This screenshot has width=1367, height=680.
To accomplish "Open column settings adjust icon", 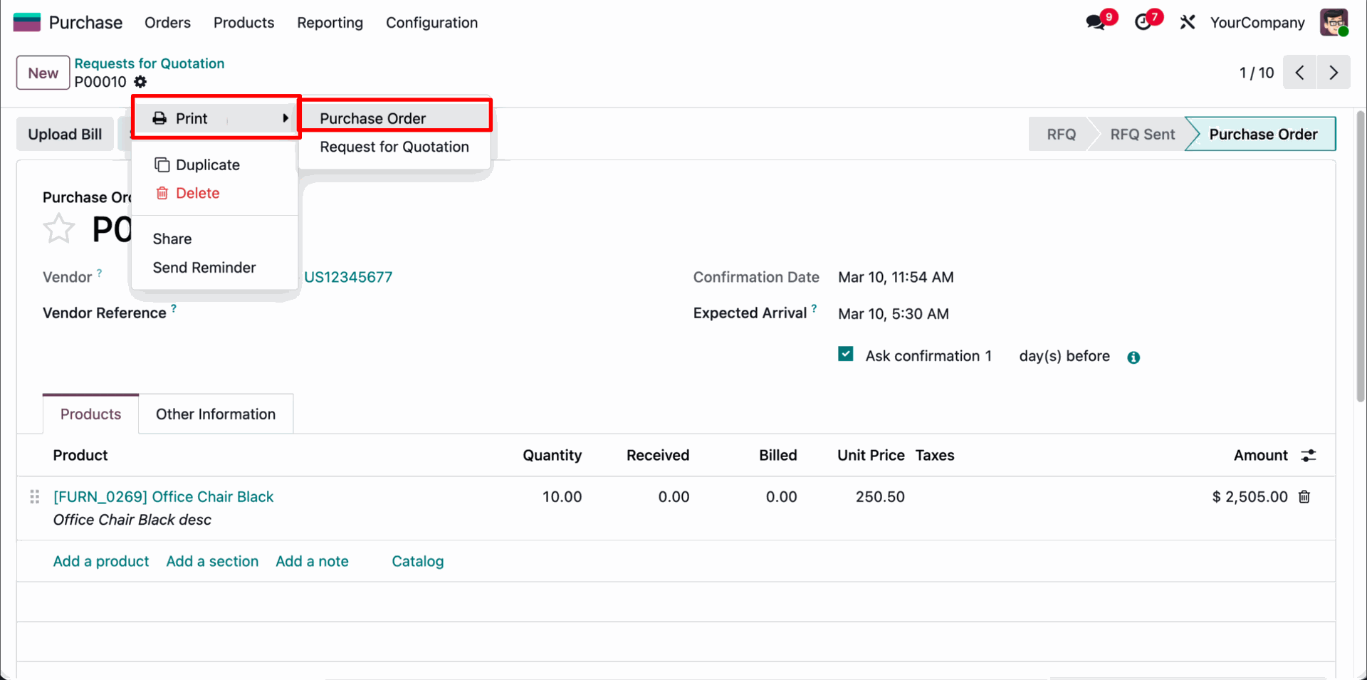I will coord(1309,456).
